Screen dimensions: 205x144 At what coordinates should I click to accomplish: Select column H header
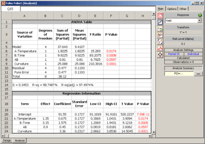coord(143,16)
